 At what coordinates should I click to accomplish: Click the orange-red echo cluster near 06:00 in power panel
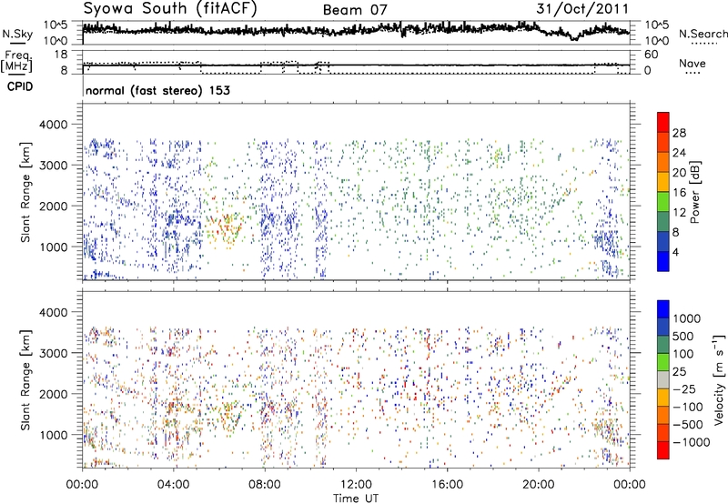pyautogui.click(x=227, y=227)
